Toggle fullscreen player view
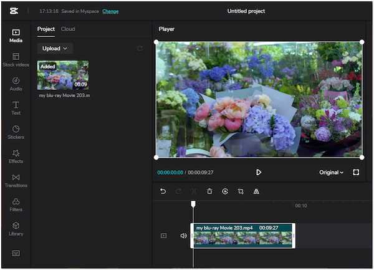Image resolution: width=374 pixels, height=270 pixels. tap(356, 172)
